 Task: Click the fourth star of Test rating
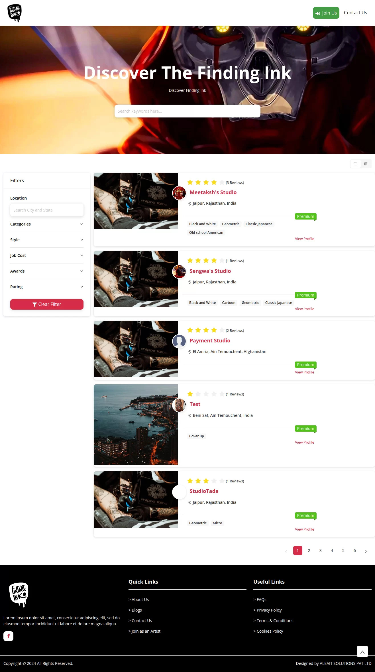click(x=214, y=394)
